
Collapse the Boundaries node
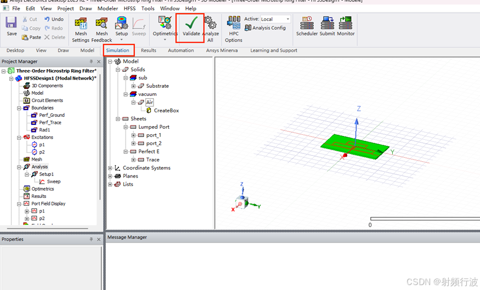(x=19, y=108)
